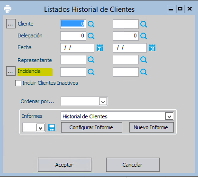Expand the Historial de Clientes report dropdown
198x178 pixels.
click(x=169, y=116)
